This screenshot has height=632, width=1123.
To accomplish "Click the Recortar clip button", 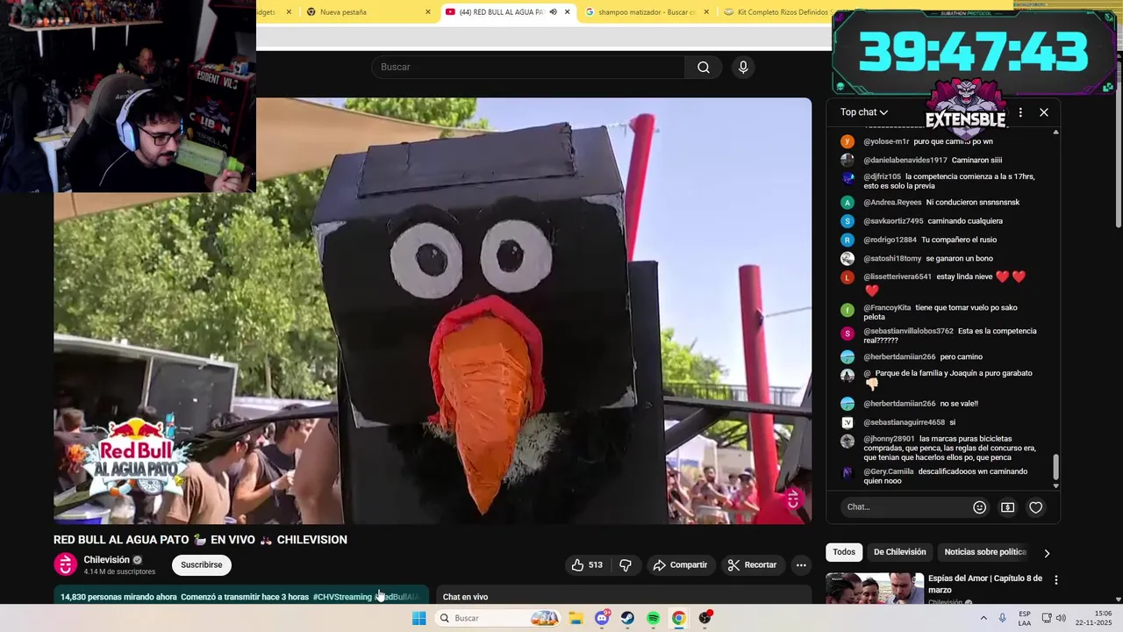I will click(x=752, y=565).
